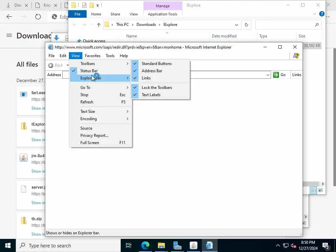The width and height of the screenshot is (336, 252).
Task: Expand the Encoding submenu
Action: point(100,119)
